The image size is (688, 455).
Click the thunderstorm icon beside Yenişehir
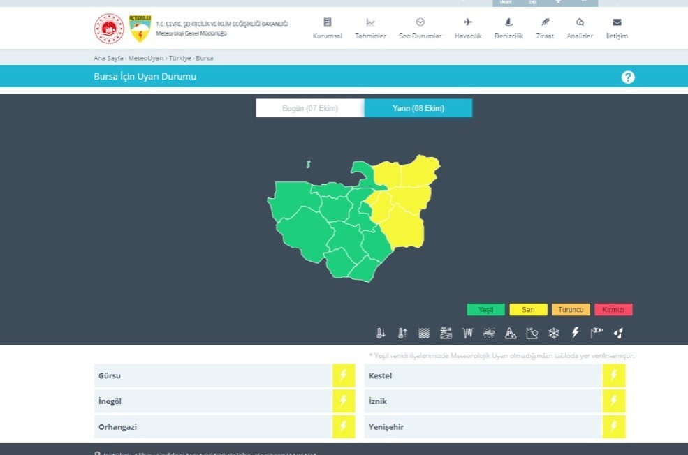pyautogui.click(x=613, y=426)
